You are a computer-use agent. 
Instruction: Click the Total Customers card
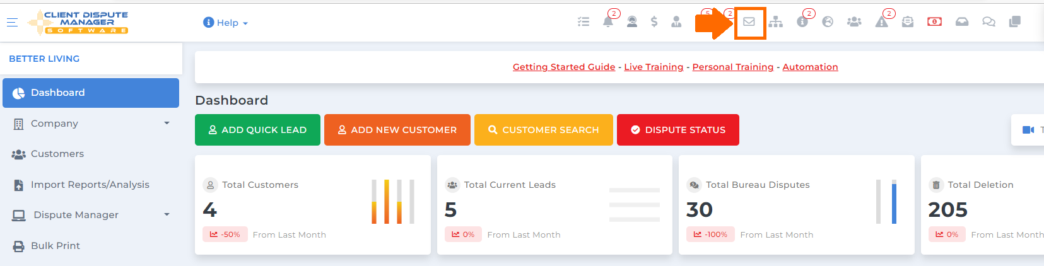(x=313, y=205)
